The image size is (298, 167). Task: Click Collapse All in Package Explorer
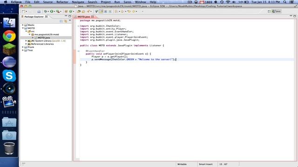(61, 21)
